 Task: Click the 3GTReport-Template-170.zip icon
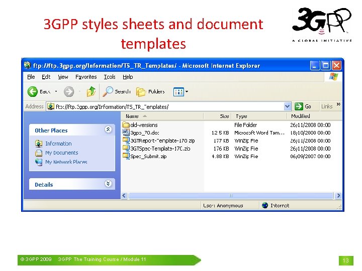[126, 141]
